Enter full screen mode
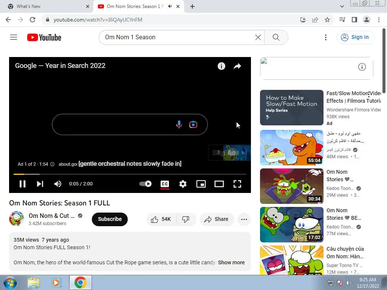The height and width of the screenshot is (290, 387). [237, 184]
